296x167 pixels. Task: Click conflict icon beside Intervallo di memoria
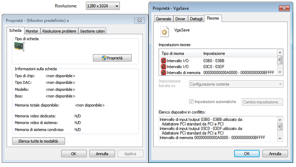(164, 72)
